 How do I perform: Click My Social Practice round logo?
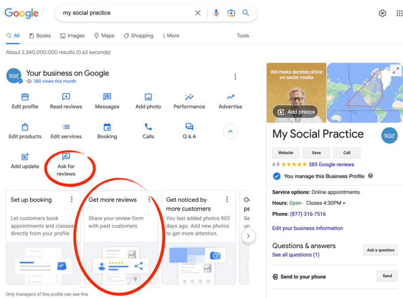(389, 135)
